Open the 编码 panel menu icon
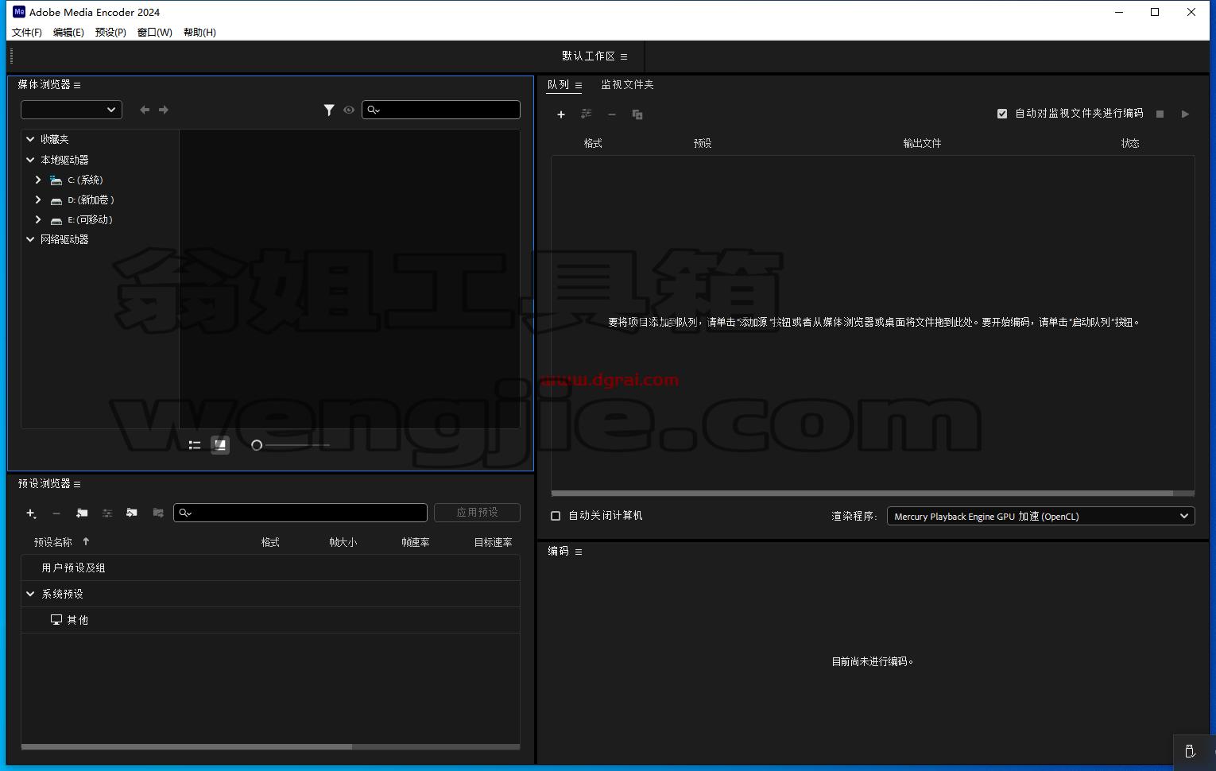Image resolution: width=1216 pixels, height=771 pixels. click(x=579, y=552)
